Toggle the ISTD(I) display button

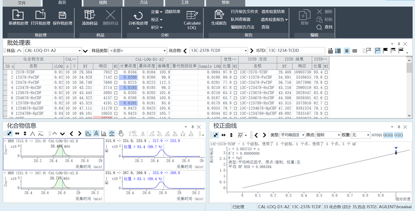tap(377, 135)
